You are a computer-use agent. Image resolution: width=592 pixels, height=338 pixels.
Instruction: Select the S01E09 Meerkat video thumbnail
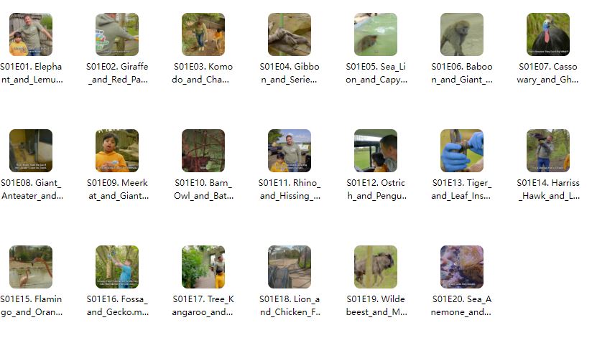coord(117,151)
